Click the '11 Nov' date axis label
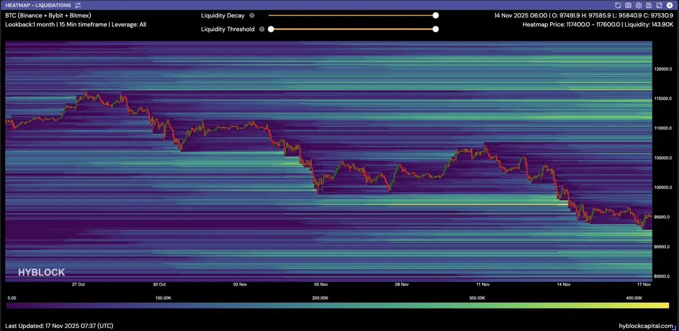679x331 pixels. 483,285
